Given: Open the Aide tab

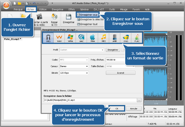Looking at the screenshot, I should 147,9.
